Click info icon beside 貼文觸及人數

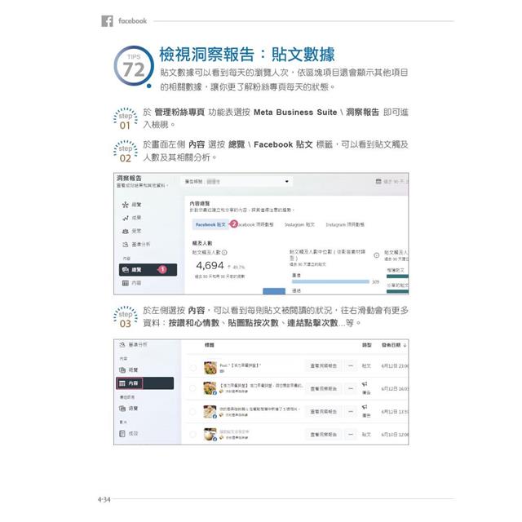[x=224, y=253]
